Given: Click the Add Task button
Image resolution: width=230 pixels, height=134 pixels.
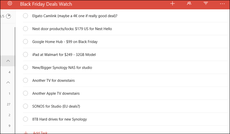Looking at the screenshot, I should click(x=36, y=132).
